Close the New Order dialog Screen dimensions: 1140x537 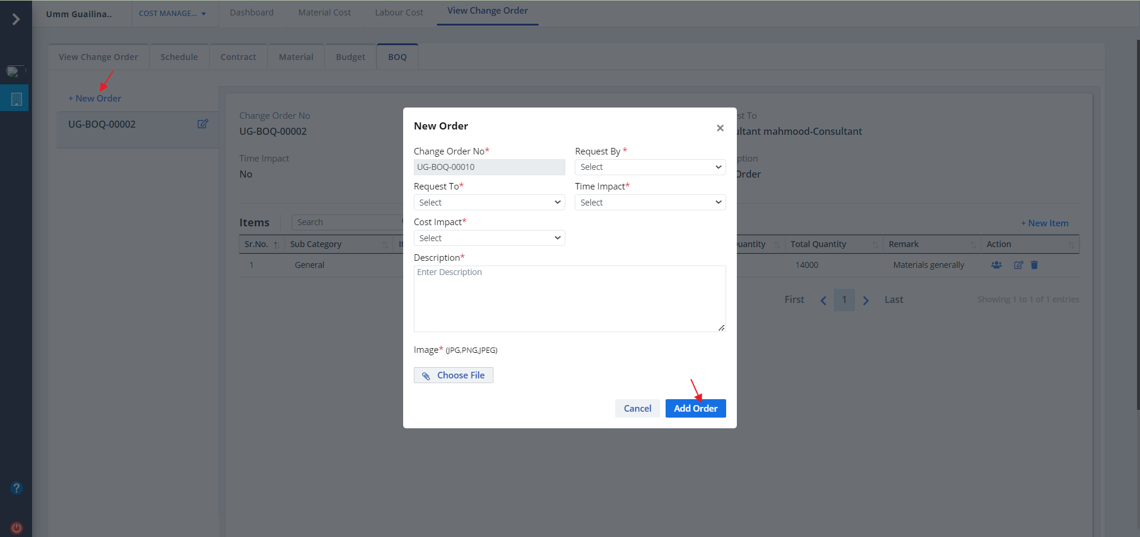720,128
